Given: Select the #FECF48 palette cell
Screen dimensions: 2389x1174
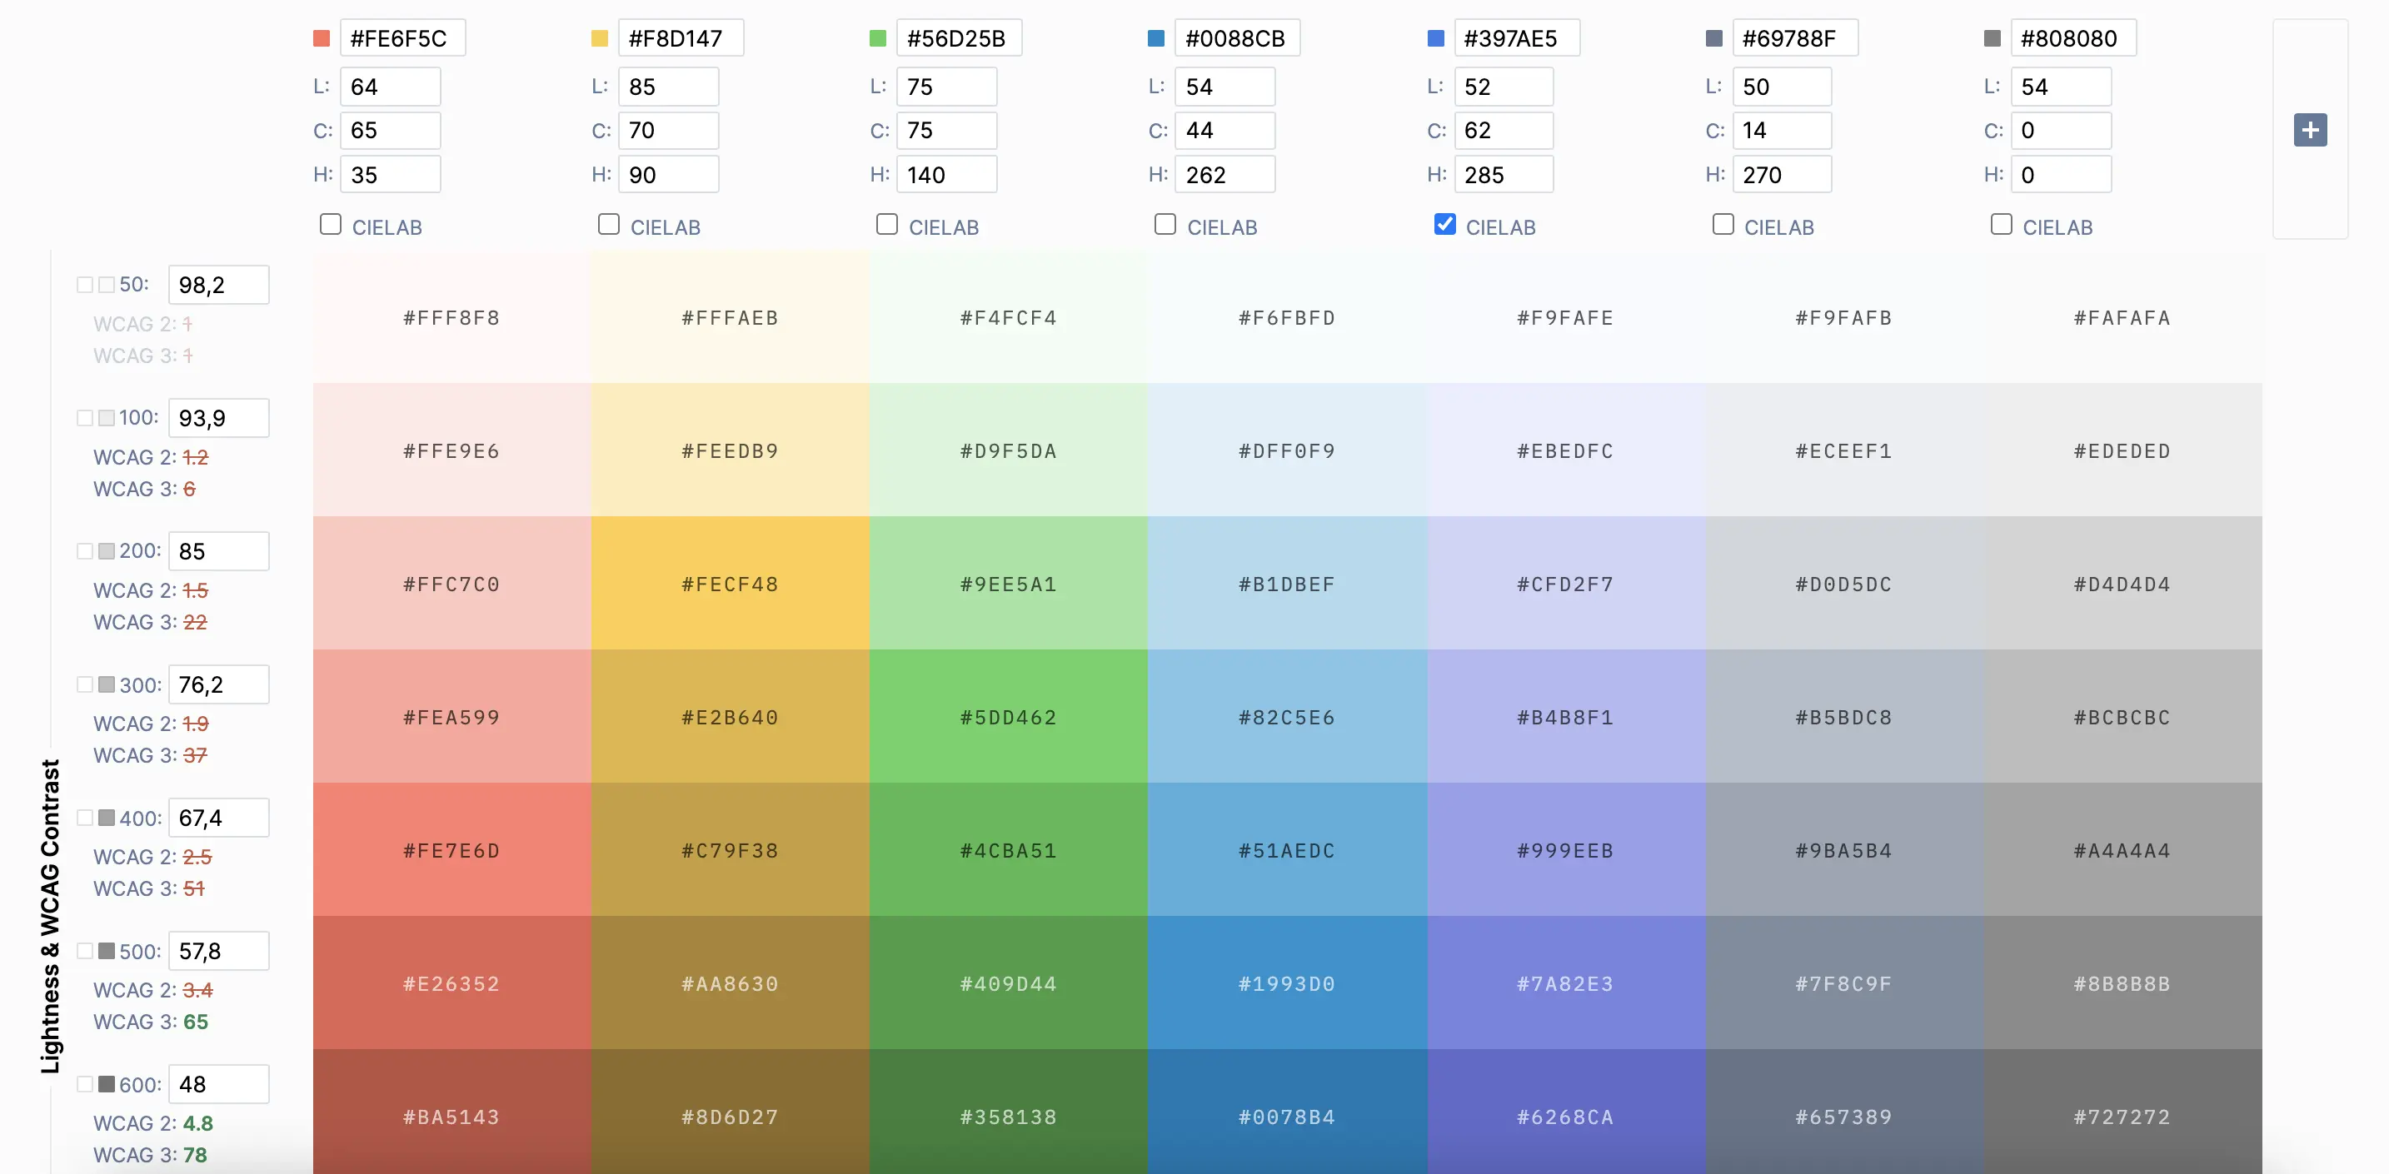Looking at the screenshot, I should click(730, 584).
